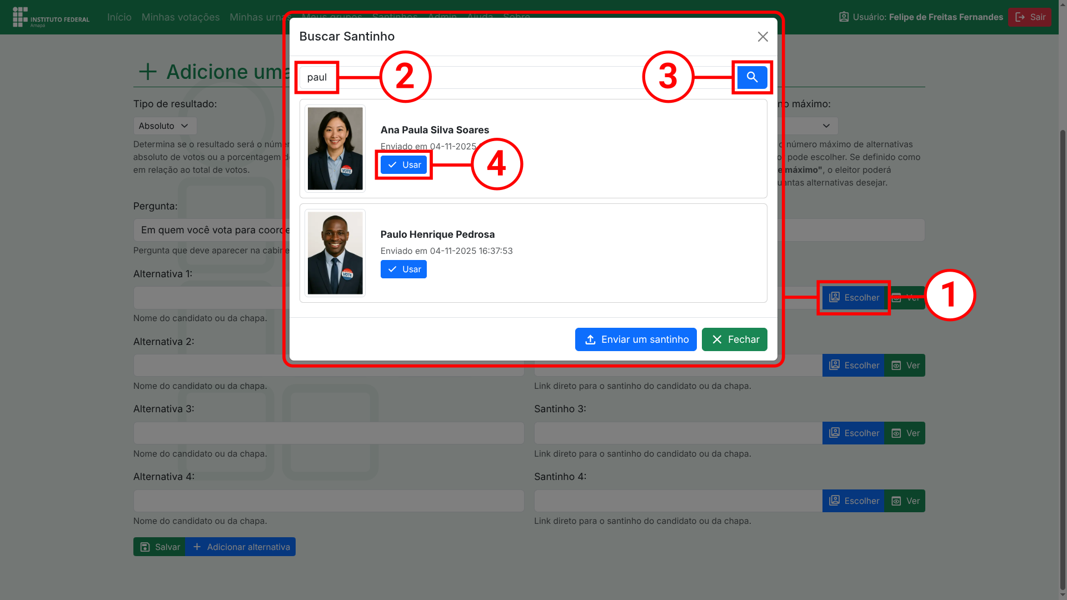Click Enviar um santinho upload button
This screenshot has width=1067, height=600.
pyautogui.click(x=635, y=339)
